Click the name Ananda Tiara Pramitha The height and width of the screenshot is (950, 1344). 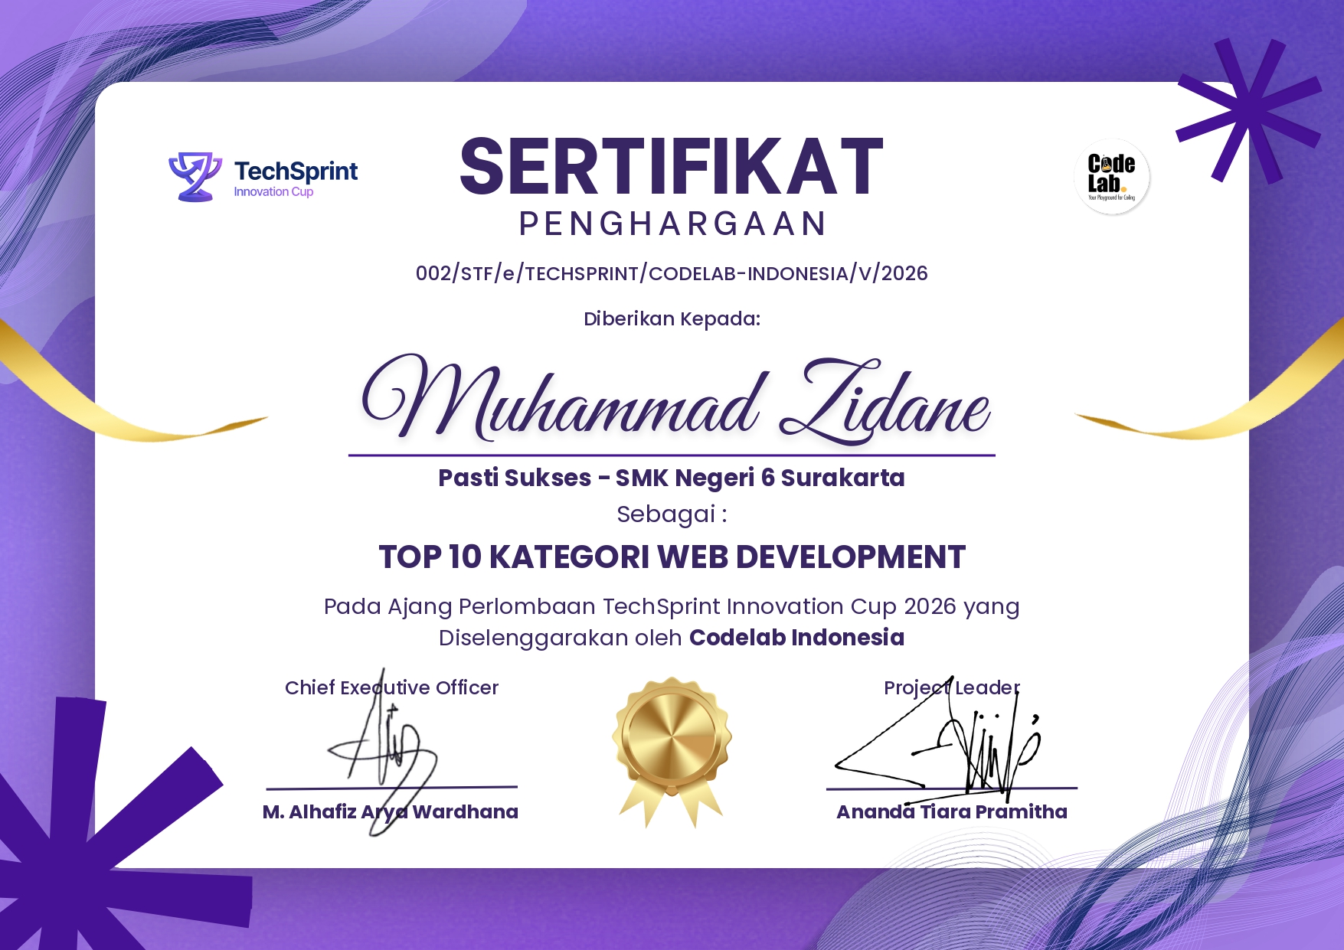(952, 811)
